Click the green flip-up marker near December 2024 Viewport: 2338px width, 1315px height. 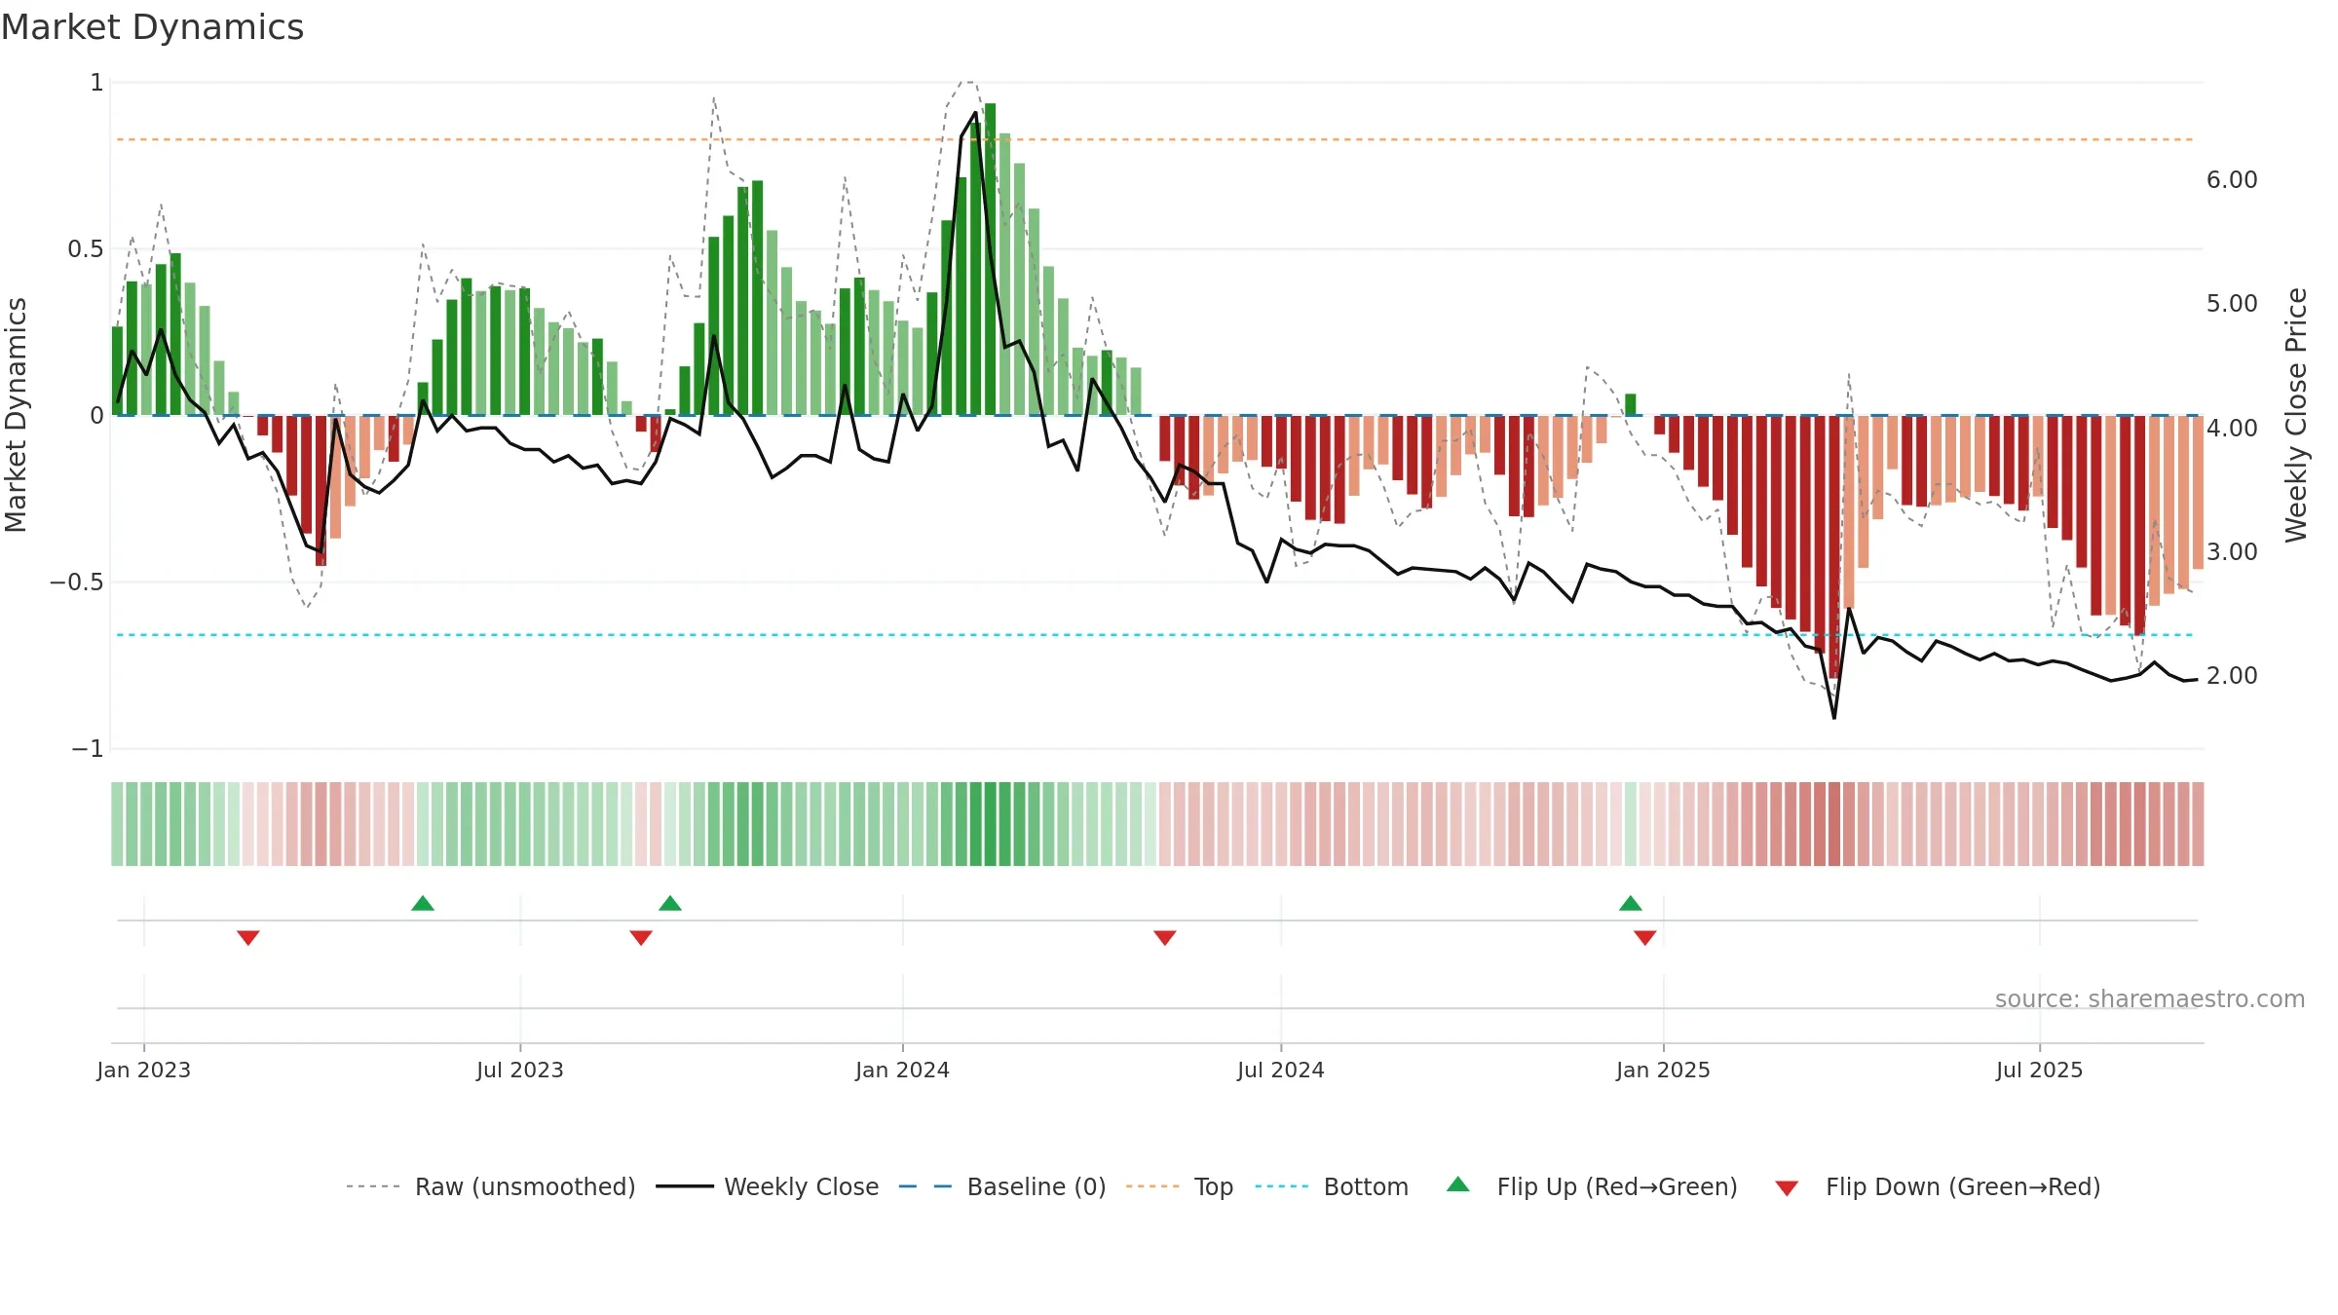(x=1631, y=903)
